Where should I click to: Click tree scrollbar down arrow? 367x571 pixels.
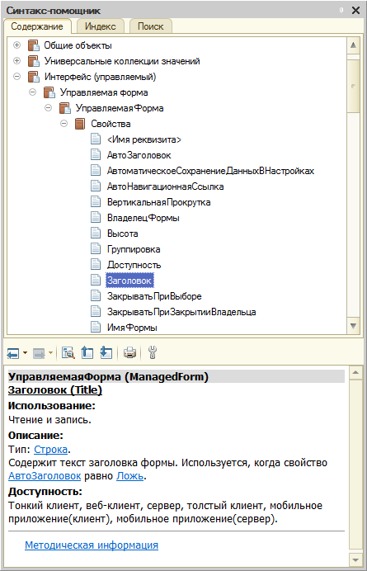pos(353,325)
